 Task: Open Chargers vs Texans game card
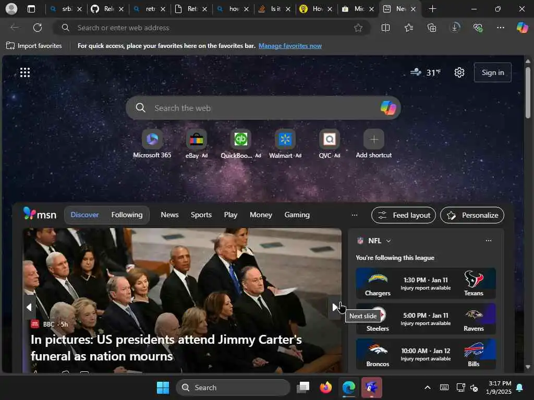tap(426, 283)
